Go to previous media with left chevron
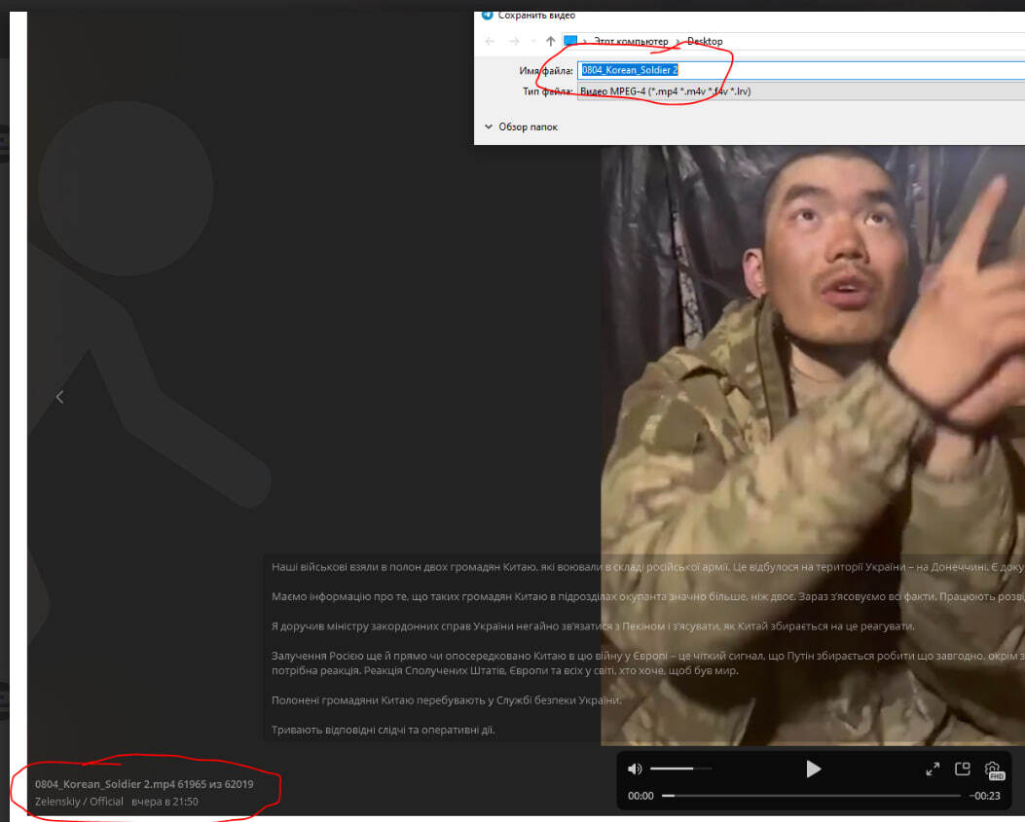 click(x=59, y=397)
